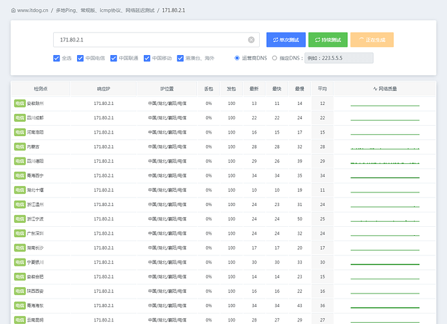Sort by the 平均 column header
This screenshot has height=324, width=447.
click(323, 89)
